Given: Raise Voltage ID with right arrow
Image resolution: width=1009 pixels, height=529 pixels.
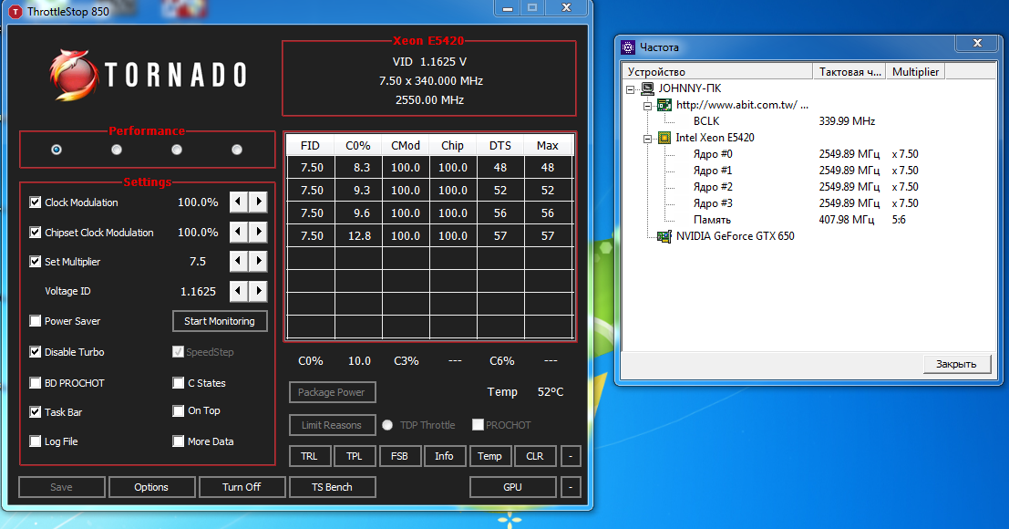Looking at the screenshot, I should (258, 291).
